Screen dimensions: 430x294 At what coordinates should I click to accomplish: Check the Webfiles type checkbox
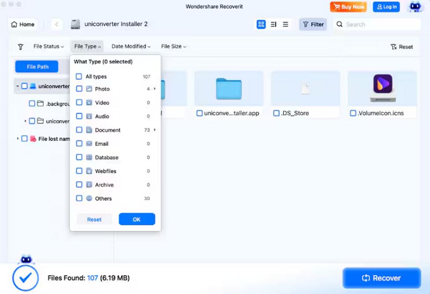click(x=79, y=171)
